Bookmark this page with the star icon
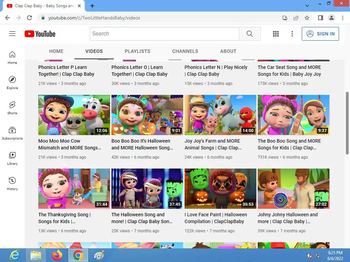This screenshot has height=262, width=350. click(x=307, y=18)
